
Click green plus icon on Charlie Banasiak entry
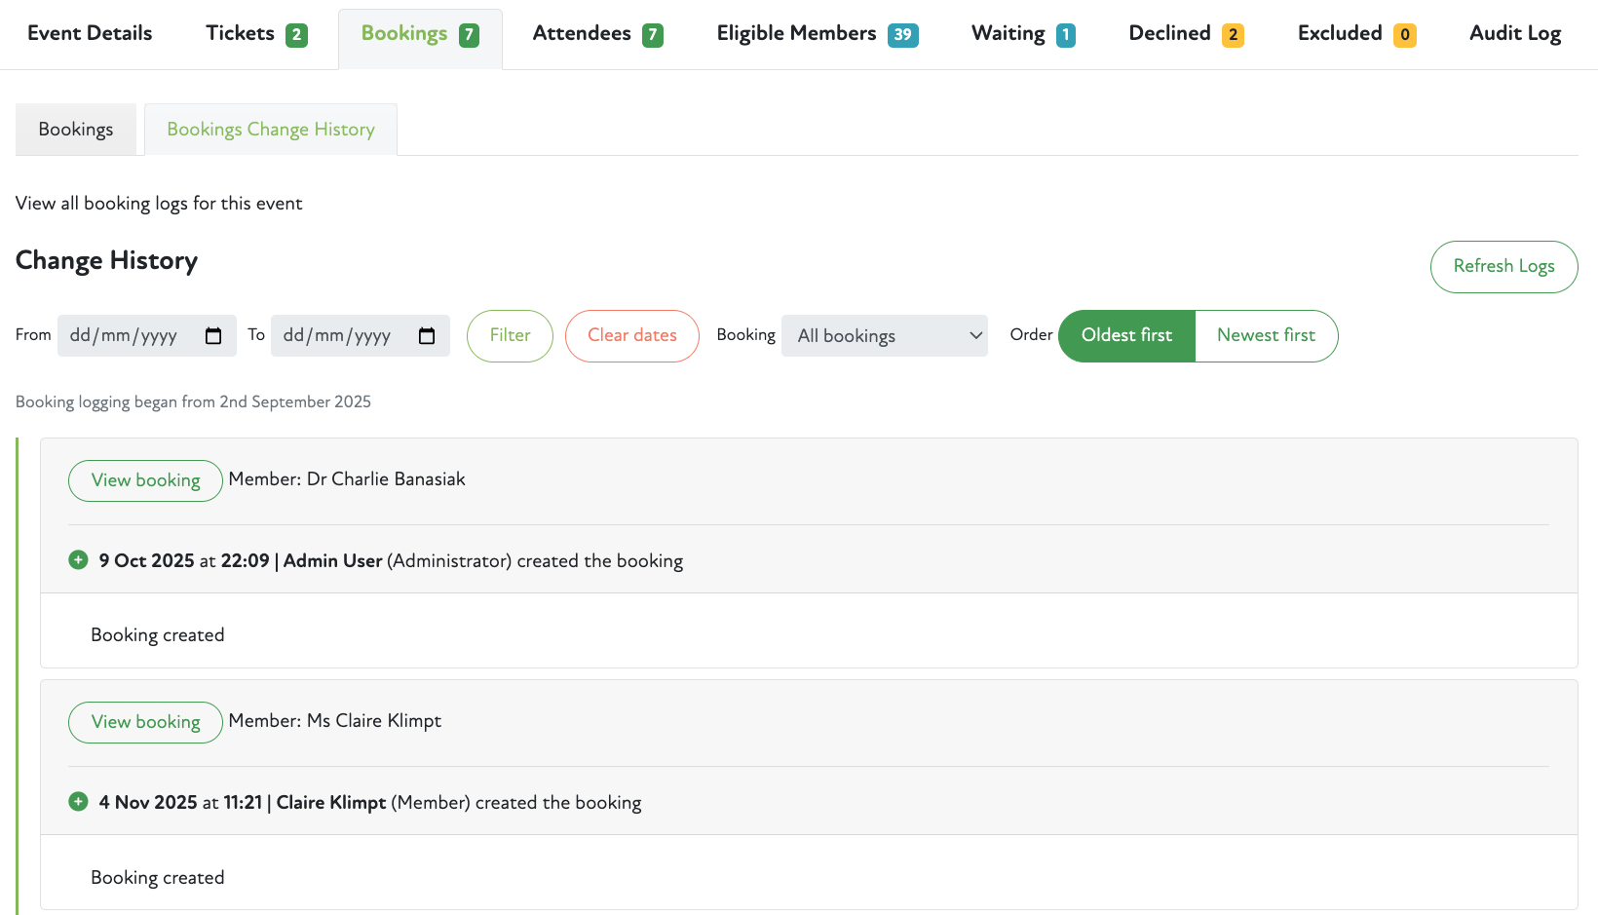(78, 560)
